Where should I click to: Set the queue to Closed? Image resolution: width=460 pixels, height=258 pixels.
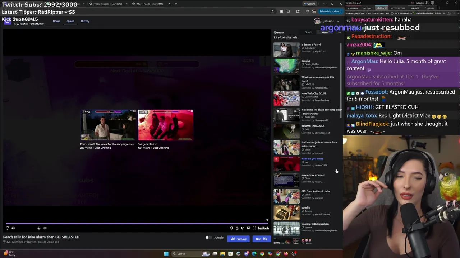[308, 32]
